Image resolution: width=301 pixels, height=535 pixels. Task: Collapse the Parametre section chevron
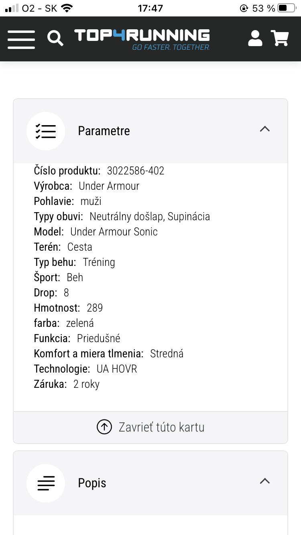[x=264, y=129]
